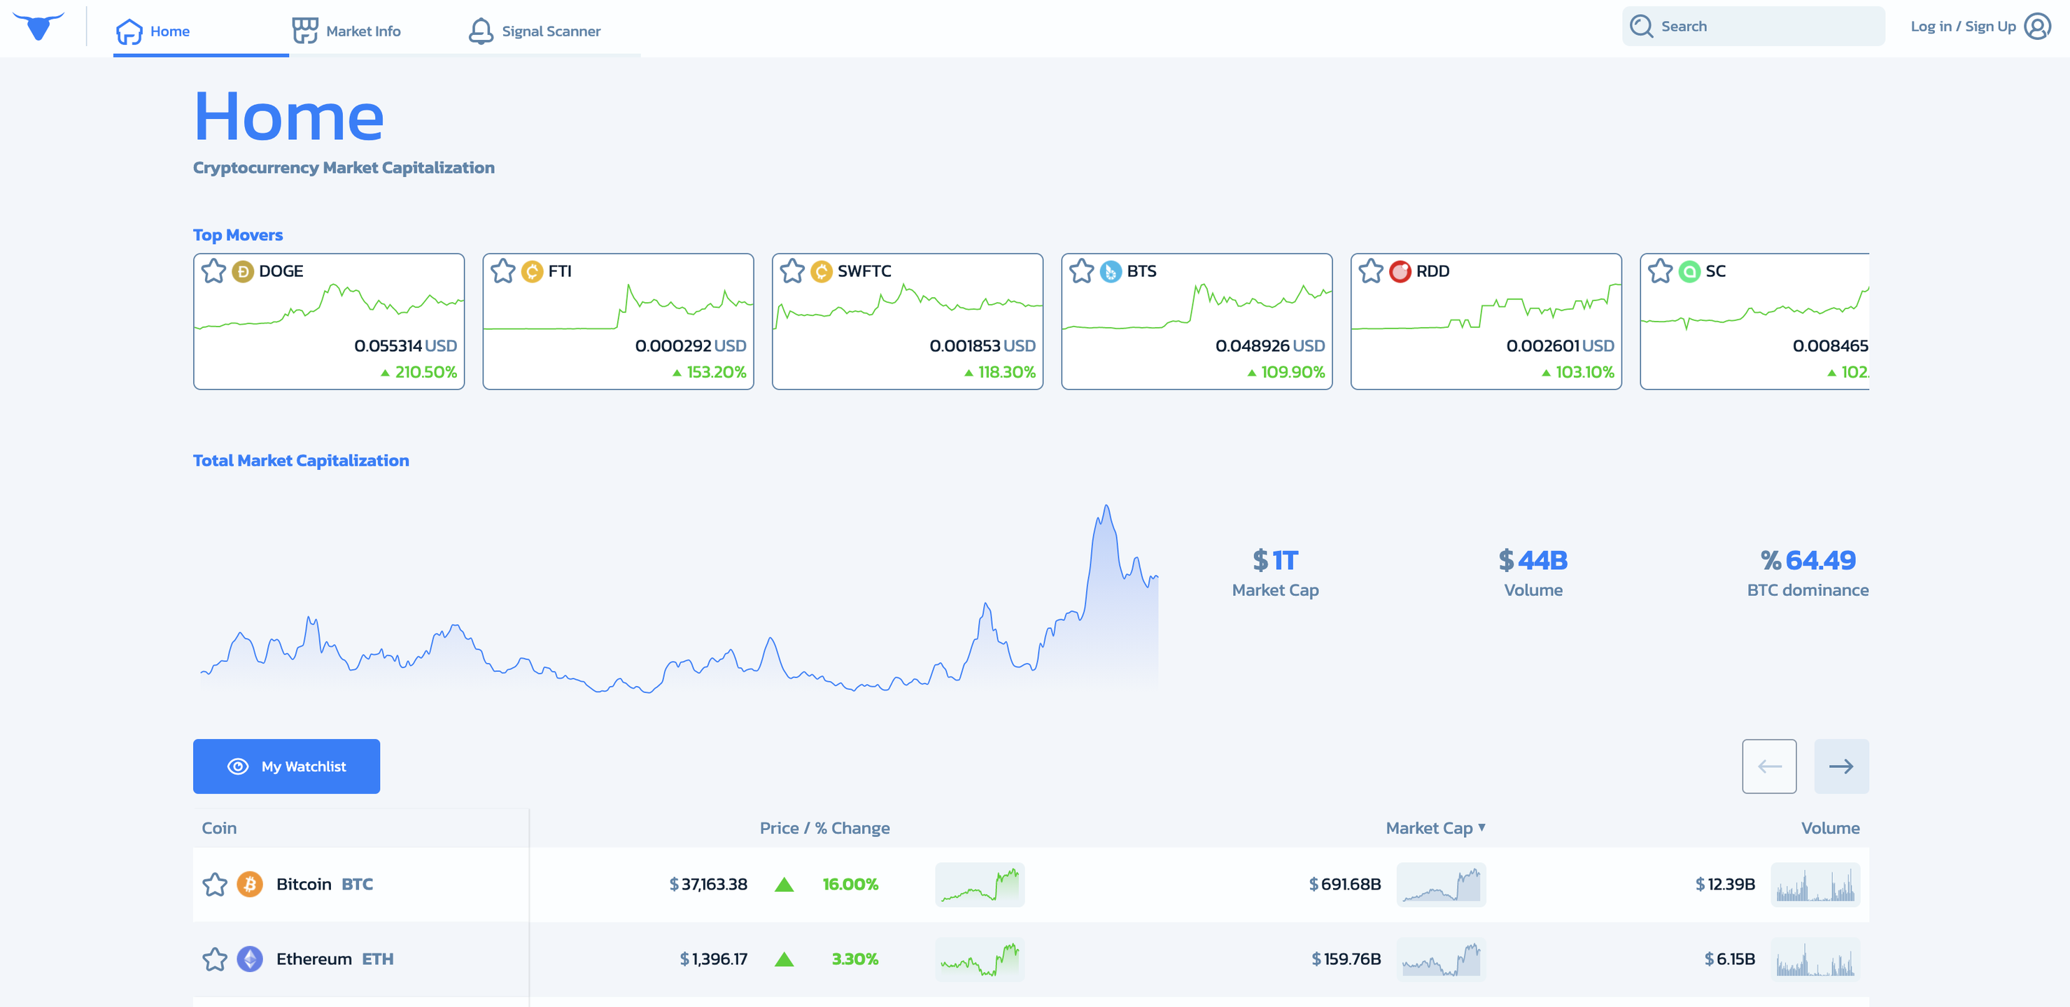Click the Ethereum coin icon
The height and width of the screenshot is (1007, 2070).
[250, 959]
